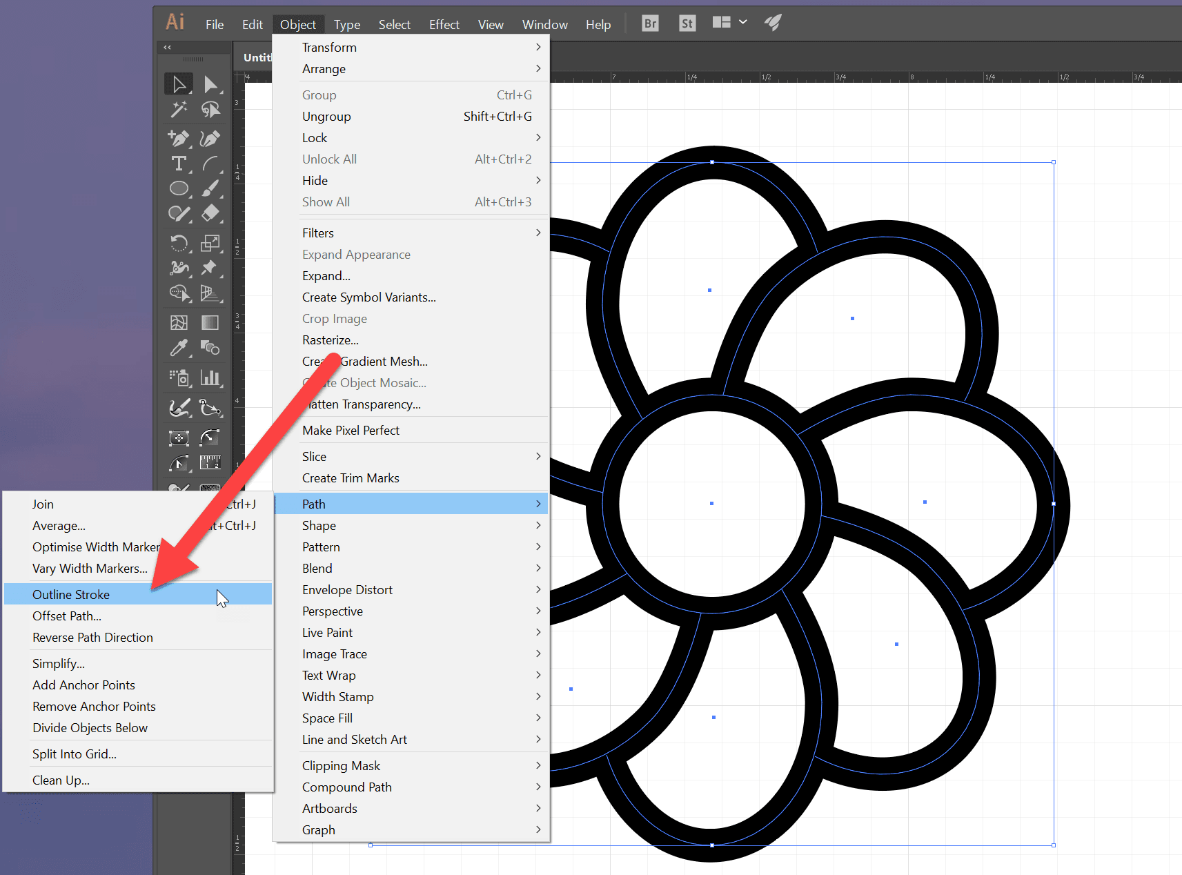This screenshot has height=875, width=1182.
Task: Select Expand in the Object menu
Action: [326, 275]
